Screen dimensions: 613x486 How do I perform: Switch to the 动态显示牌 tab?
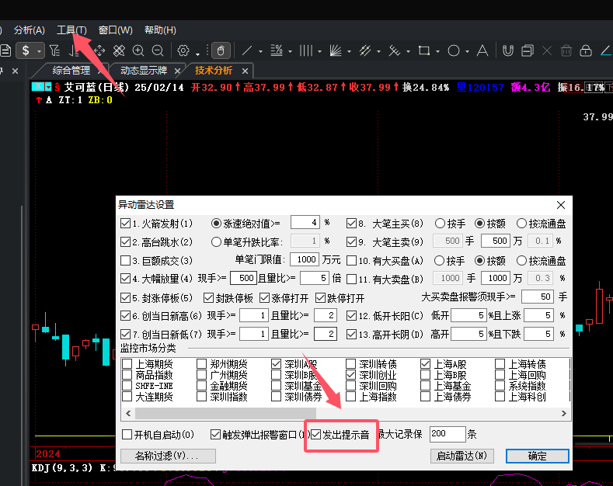144,71
